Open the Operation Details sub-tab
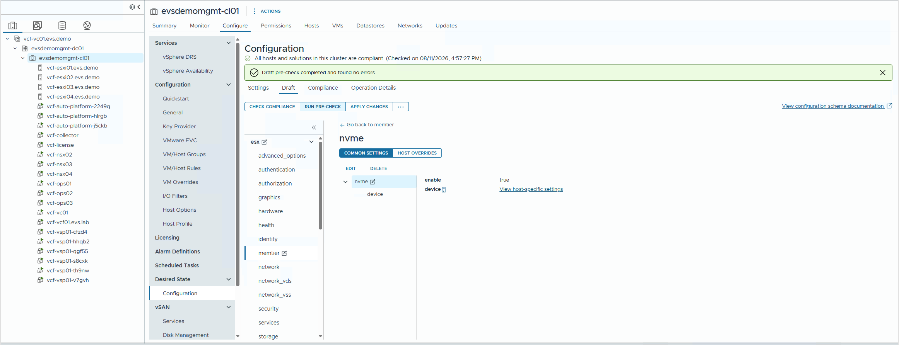 [x=373, y=88]
